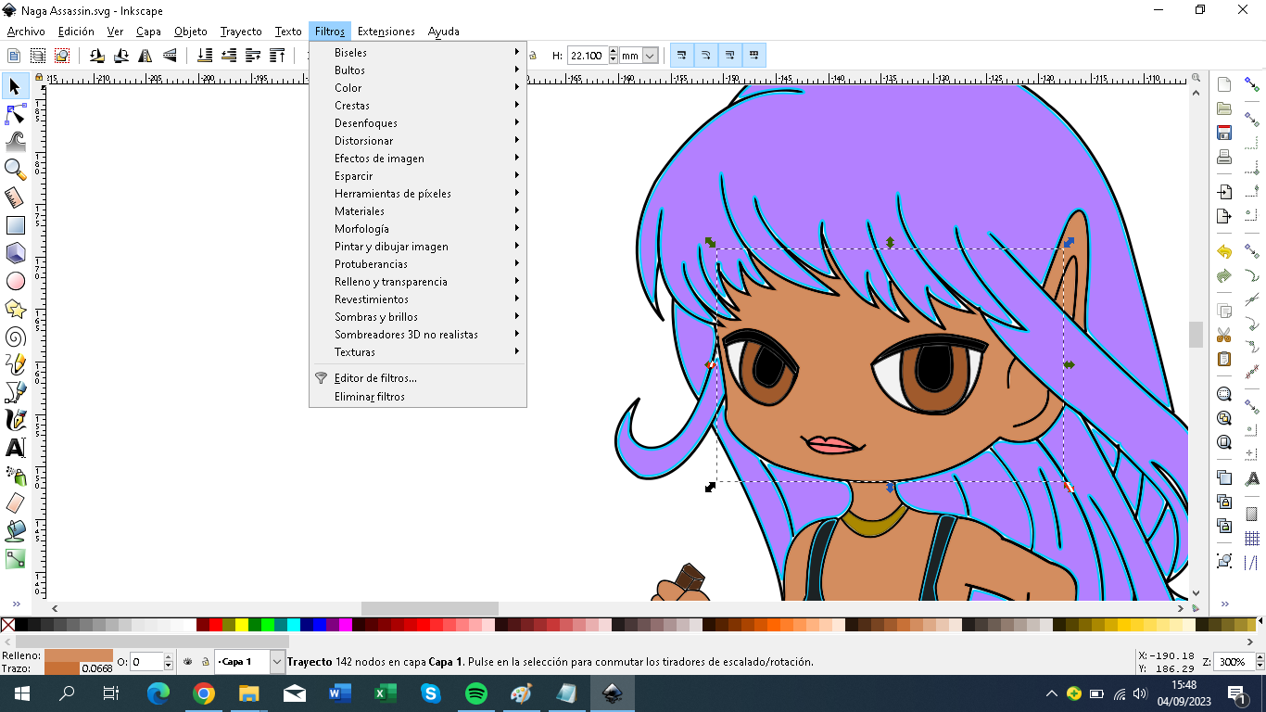
Task: Click the Trazo stroke color indicator
Action: point(62,667)
